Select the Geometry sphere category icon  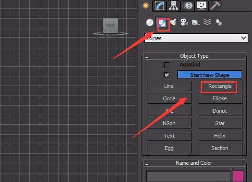click(x=149, y=22)
